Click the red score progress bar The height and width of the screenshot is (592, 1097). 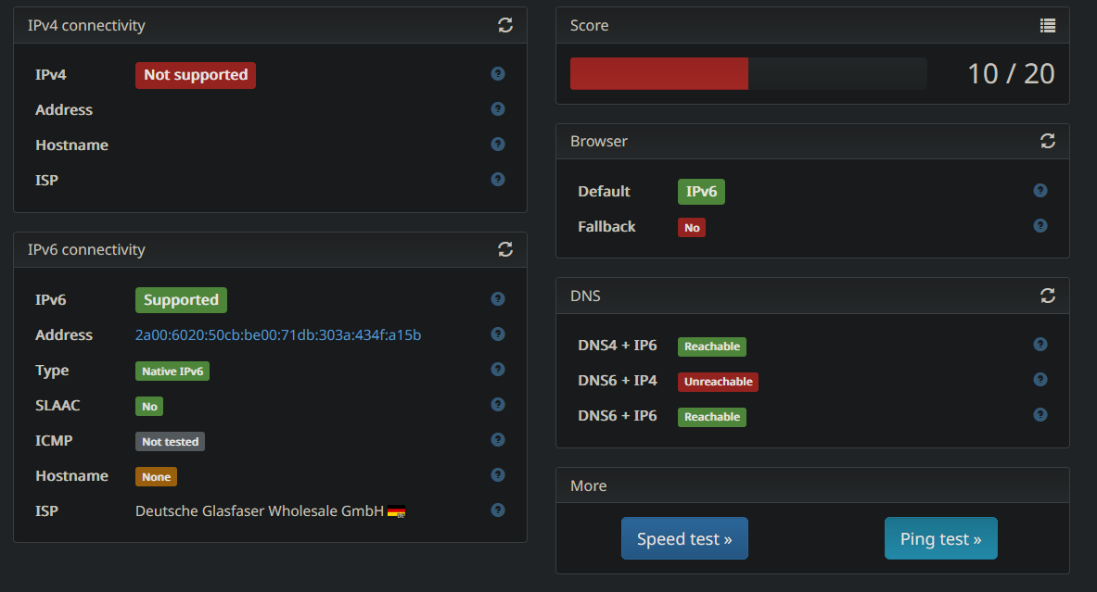point(659,73)
